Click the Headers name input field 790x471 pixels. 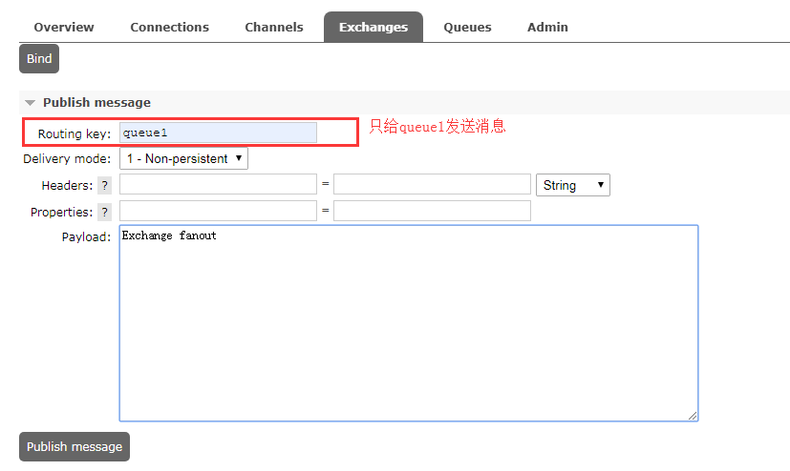(x=218, y=184)
